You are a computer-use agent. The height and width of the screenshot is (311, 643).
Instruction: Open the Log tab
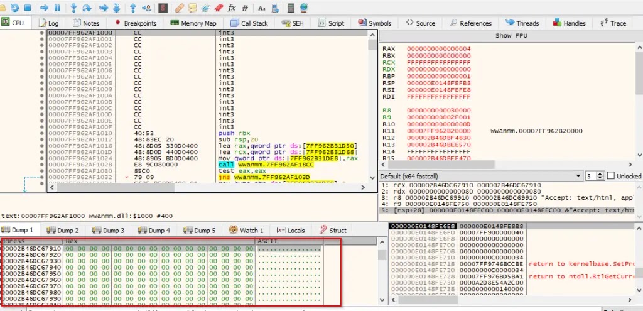[49, 23]
